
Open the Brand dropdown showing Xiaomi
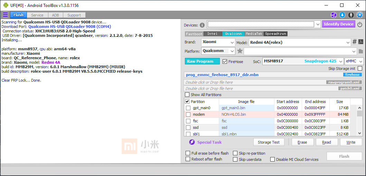pos(218,43)
